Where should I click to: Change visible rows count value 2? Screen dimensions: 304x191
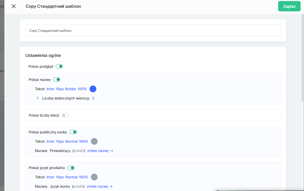[x=93, y=98]
